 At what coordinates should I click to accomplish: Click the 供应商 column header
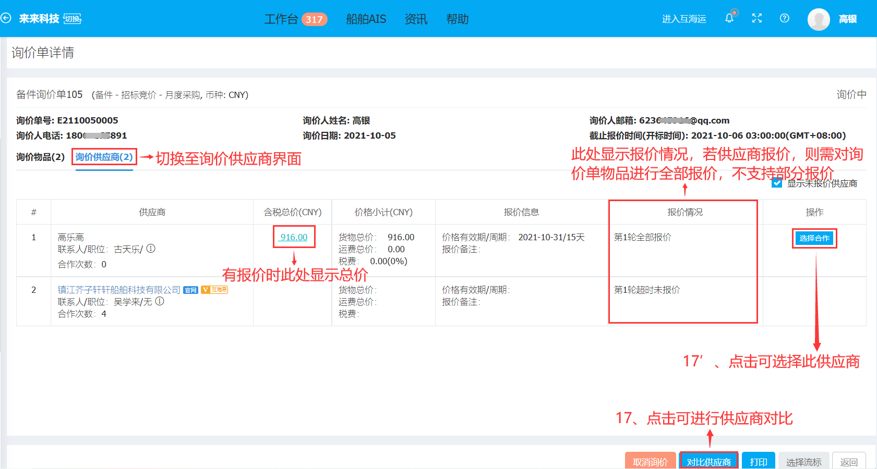[x=152, y=212]
